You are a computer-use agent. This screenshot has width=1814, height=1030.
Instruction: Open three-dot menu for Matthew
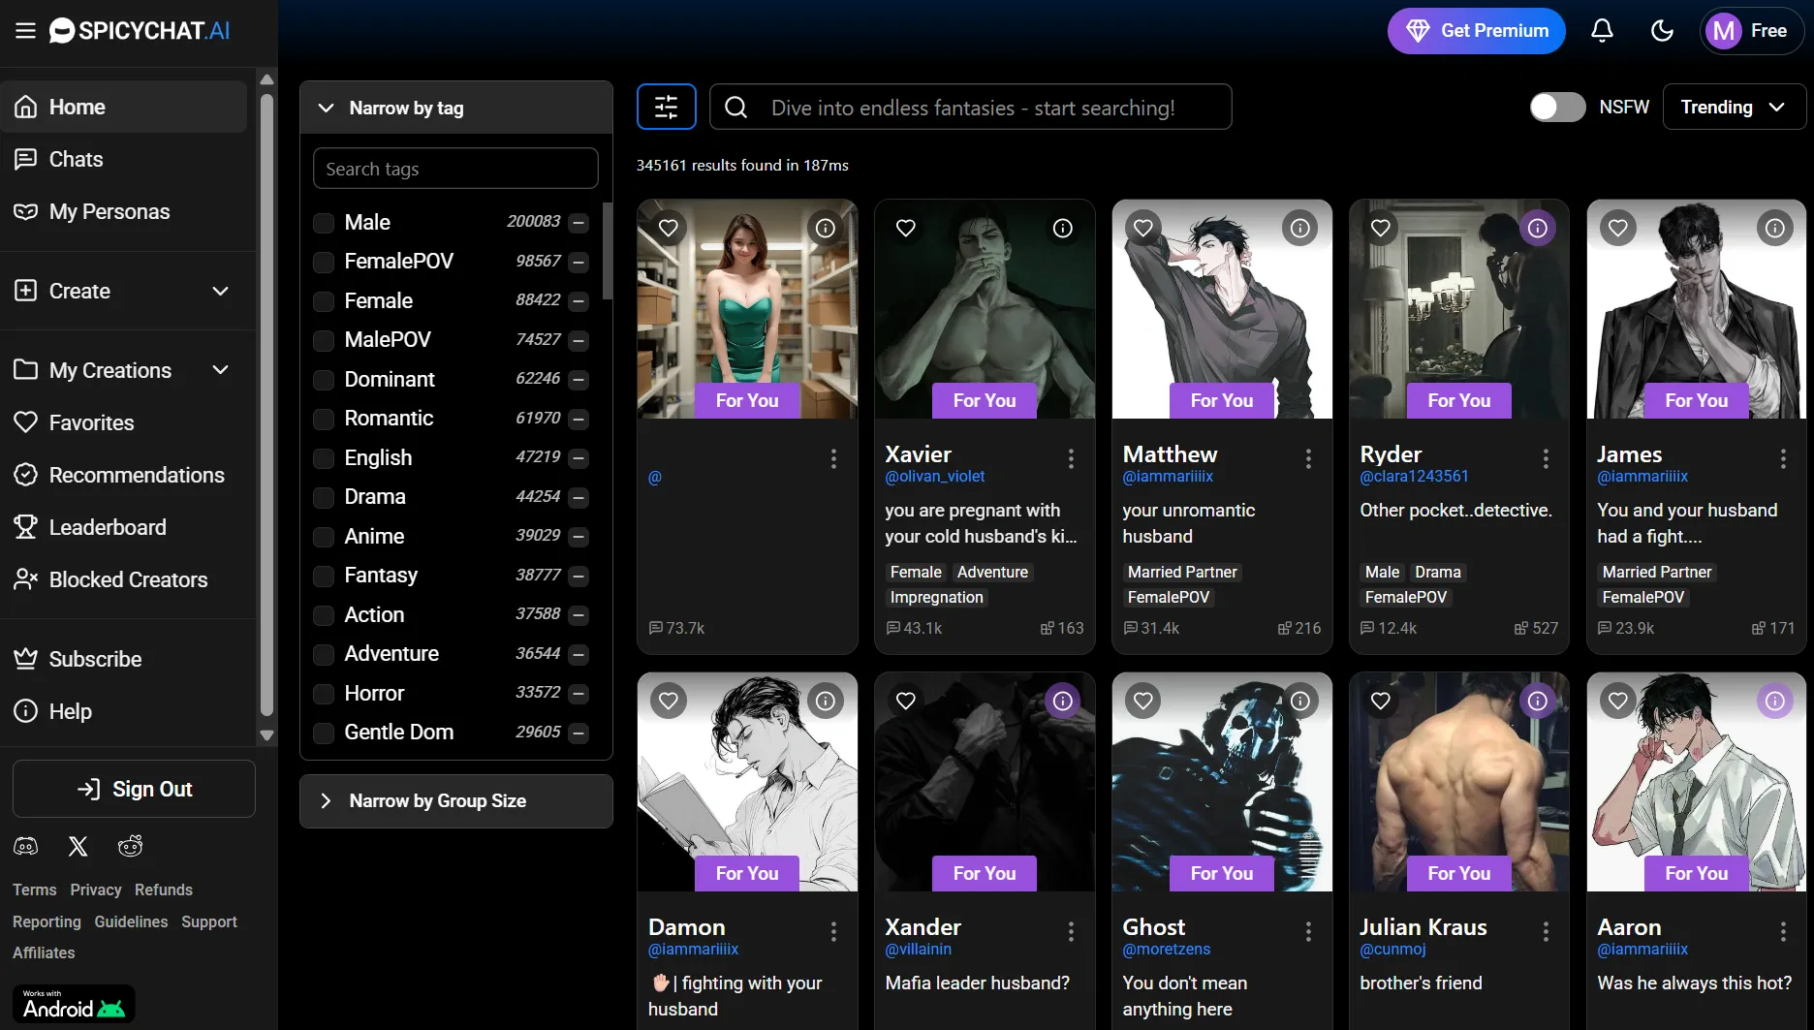coord(1308,458)
